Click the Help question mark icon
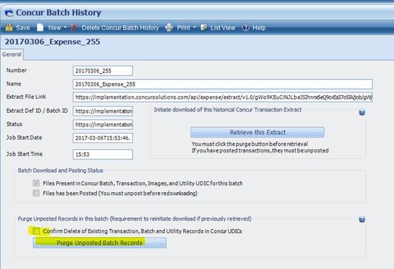Screen dimensions: 394x269 point(246,28)
